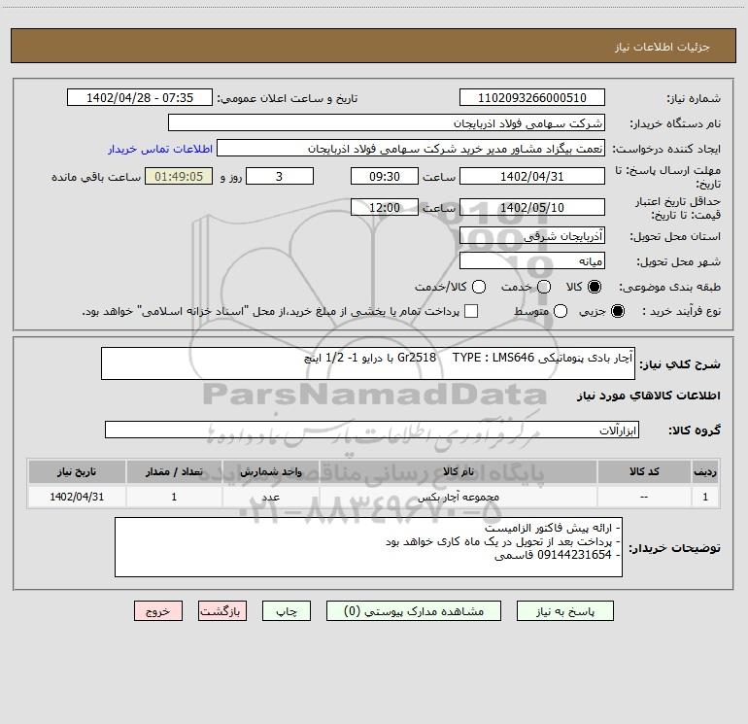Check the اسناد خزانه اسلامی payment checkbox
Screen dimensions: 748x724
pyautogui.click(x=471, y=311)
